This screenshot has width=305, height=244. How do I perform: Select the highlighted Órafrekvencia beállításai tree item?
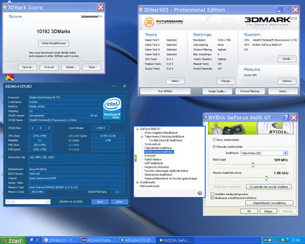pyautogui.click(x=159, y=152)
